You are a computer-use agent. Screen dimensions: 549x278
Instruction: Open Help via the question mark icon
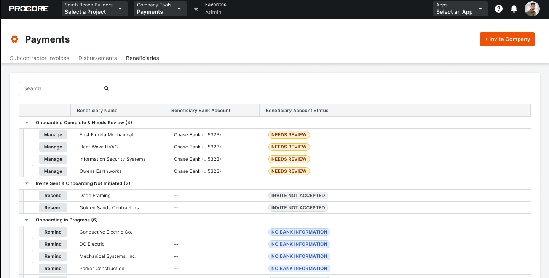tap(499, 8)
